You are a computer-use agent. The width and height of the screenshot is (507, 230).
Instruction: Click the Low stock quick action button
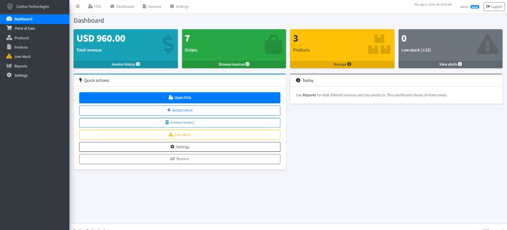click(x=180, y=135)
